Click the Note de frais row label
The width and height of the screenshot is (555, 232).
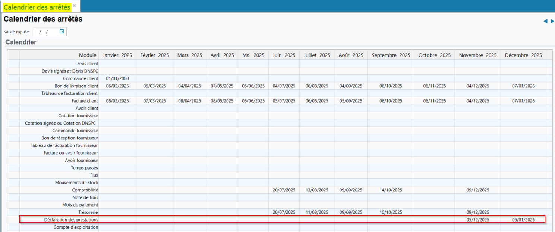[85, 197]
